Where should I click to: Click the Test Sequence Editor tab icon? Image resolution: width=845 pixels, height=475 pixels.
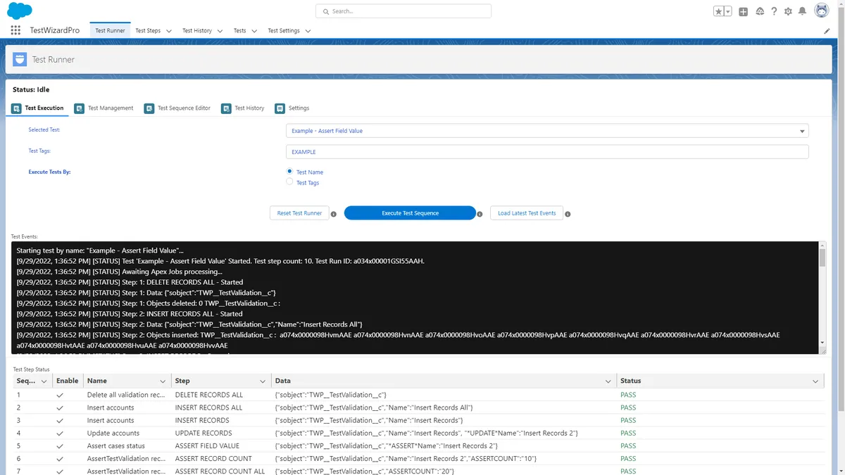click(x=149, y=108)
